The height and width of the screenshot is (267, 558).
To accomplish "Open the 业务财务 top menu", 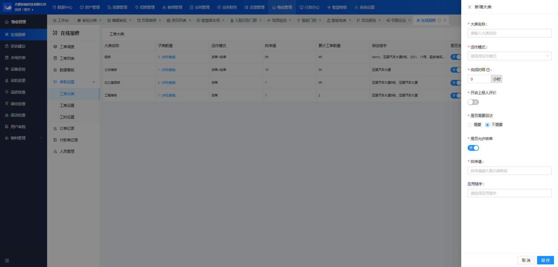I will tap(227, 7).
